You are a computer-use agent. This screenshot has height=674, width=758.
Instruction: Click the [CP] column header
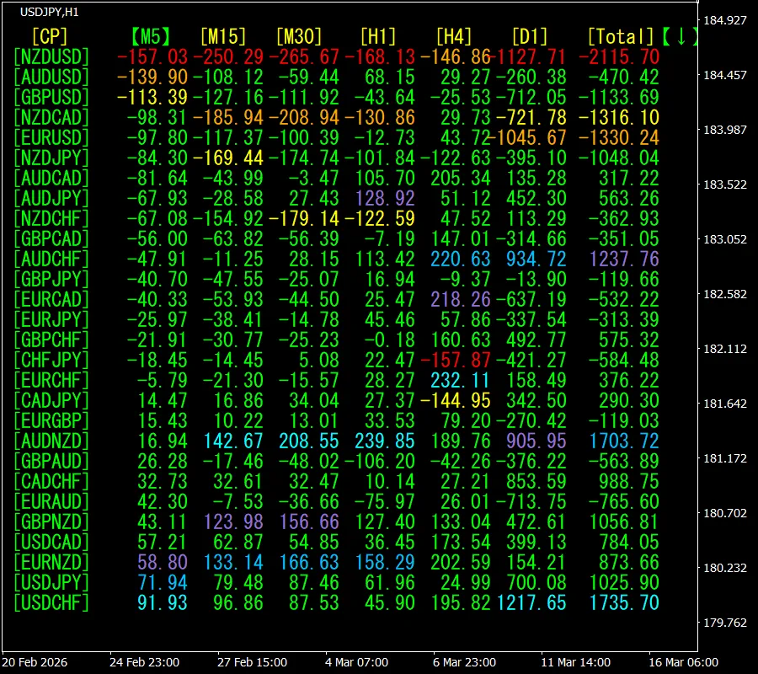[x=49, y=36]
